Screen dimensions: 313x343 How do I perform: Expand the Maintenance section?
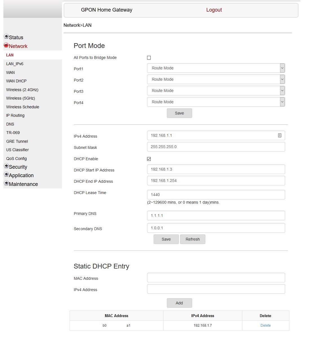pos(6,183)
